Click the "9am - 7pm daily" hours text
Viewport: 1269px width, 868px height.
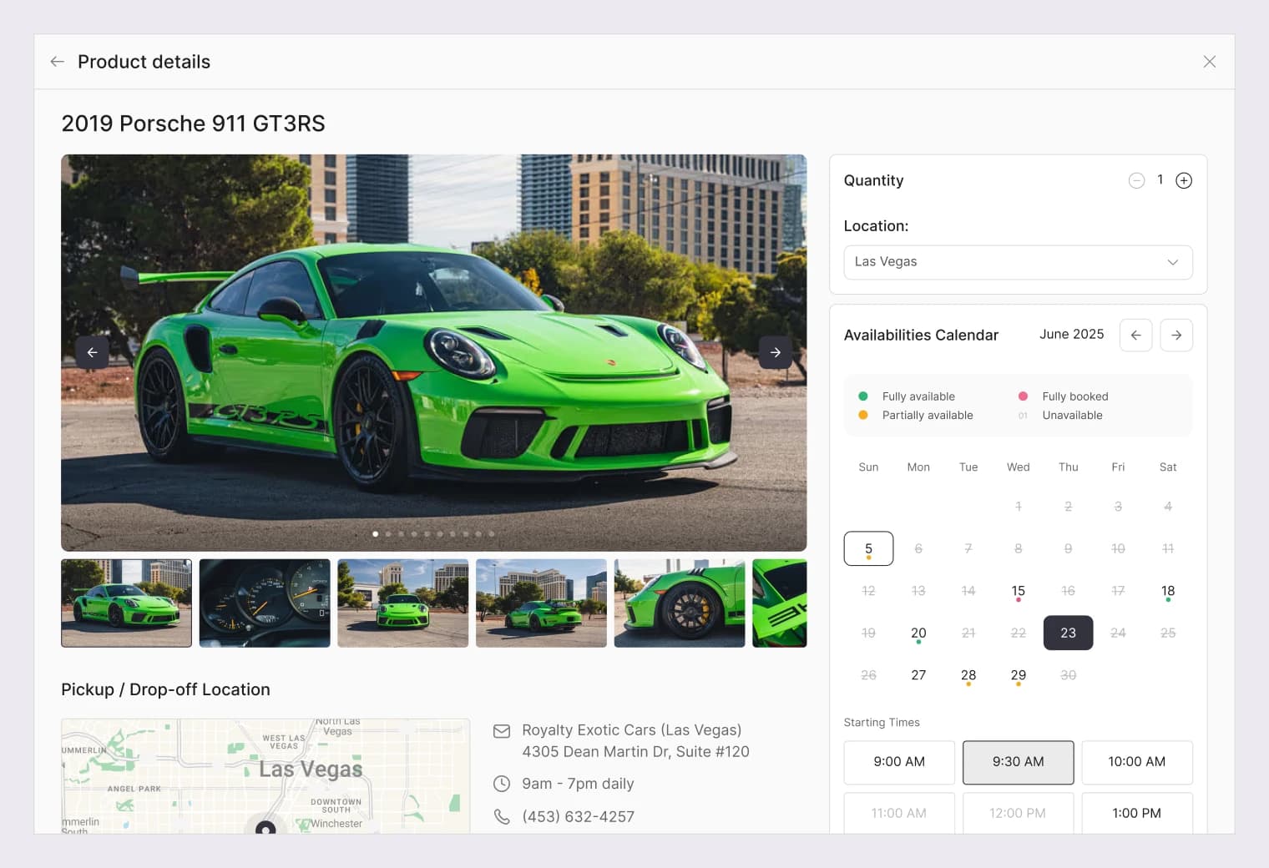tap(578, 784)
